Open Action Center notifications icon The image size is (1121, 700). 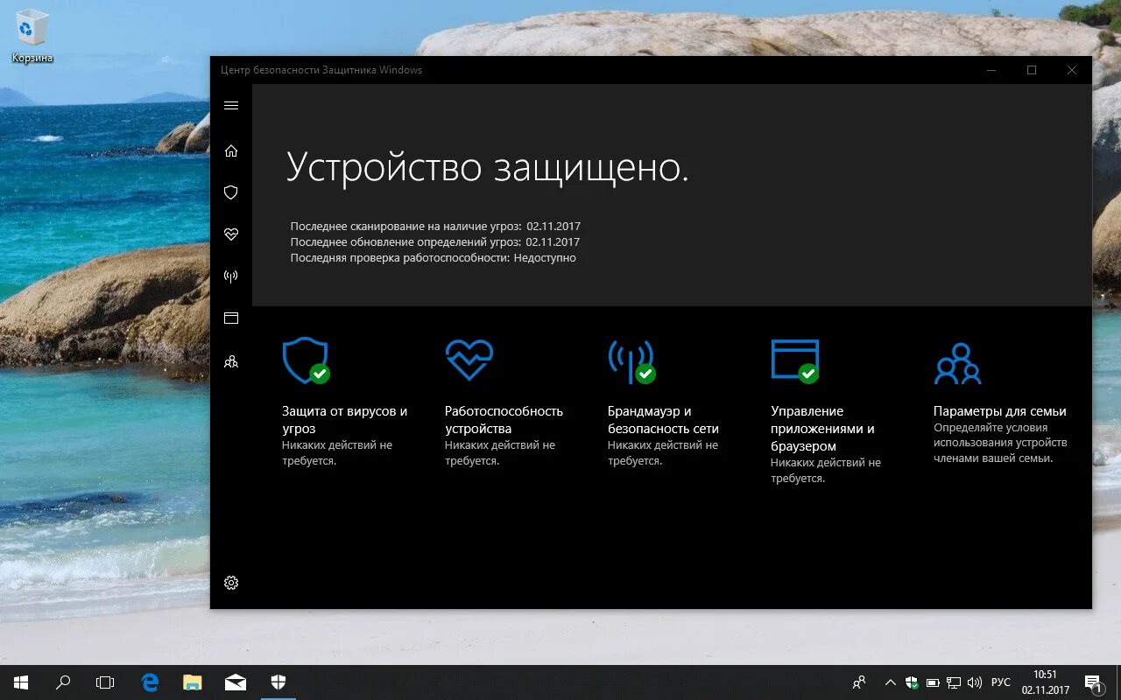(x=1094, y=682)
